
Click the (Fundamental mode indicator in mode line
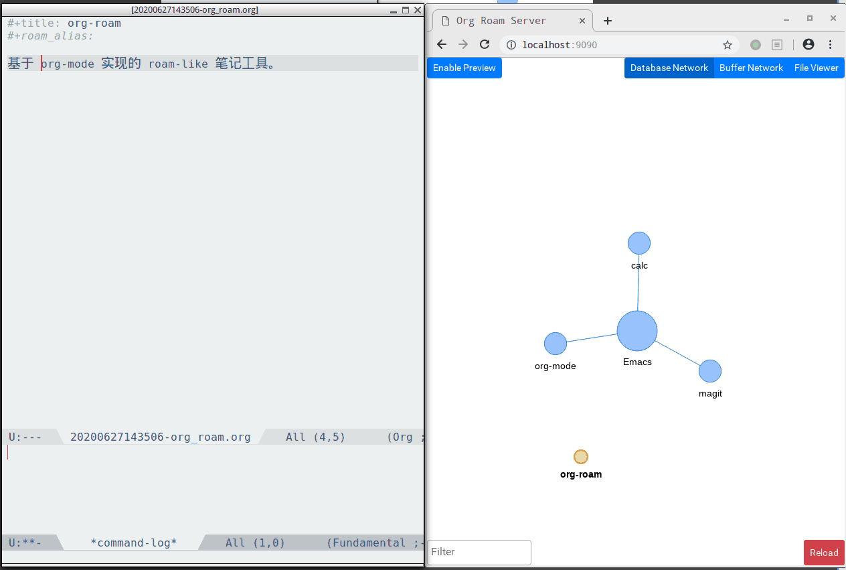pyautogui.click(x=366, y=543)
